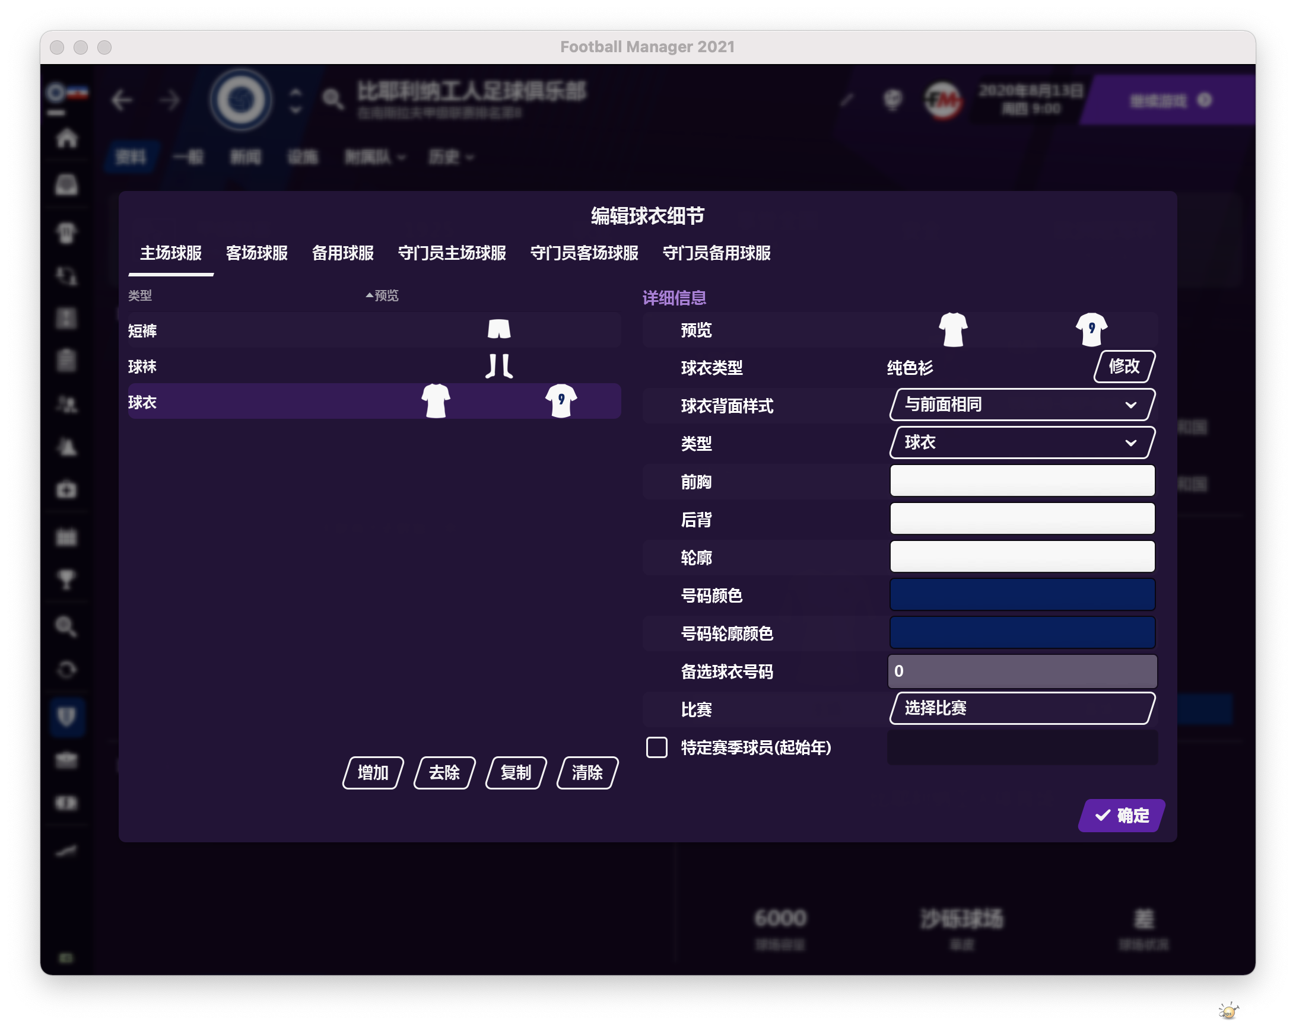Viewport: 1296px width, 1025px height.
Task: Switch to the 客场球服 tab
Action: tap(256, 253)
